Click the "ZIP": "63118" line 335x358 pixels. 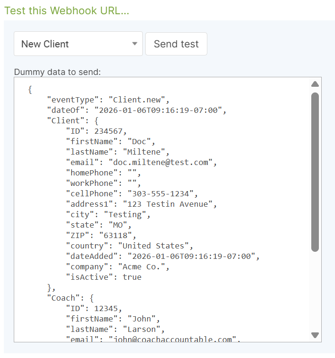tap(101, 235)
